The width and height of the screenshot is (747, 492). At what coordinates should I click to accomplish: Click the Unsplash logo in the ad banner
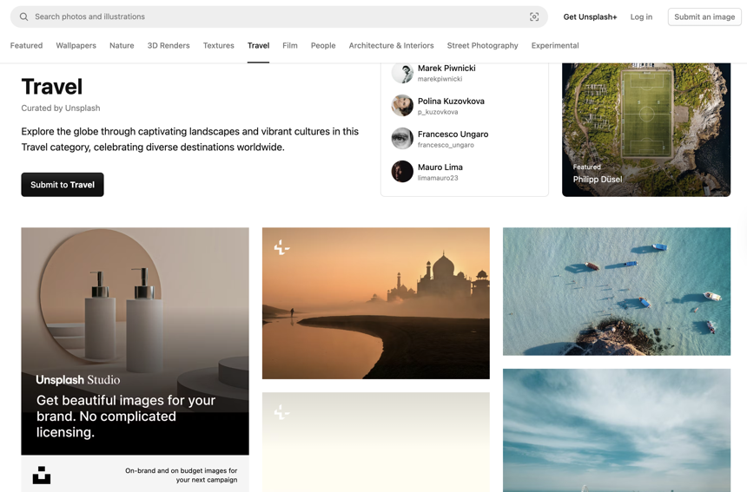point(42,475)
